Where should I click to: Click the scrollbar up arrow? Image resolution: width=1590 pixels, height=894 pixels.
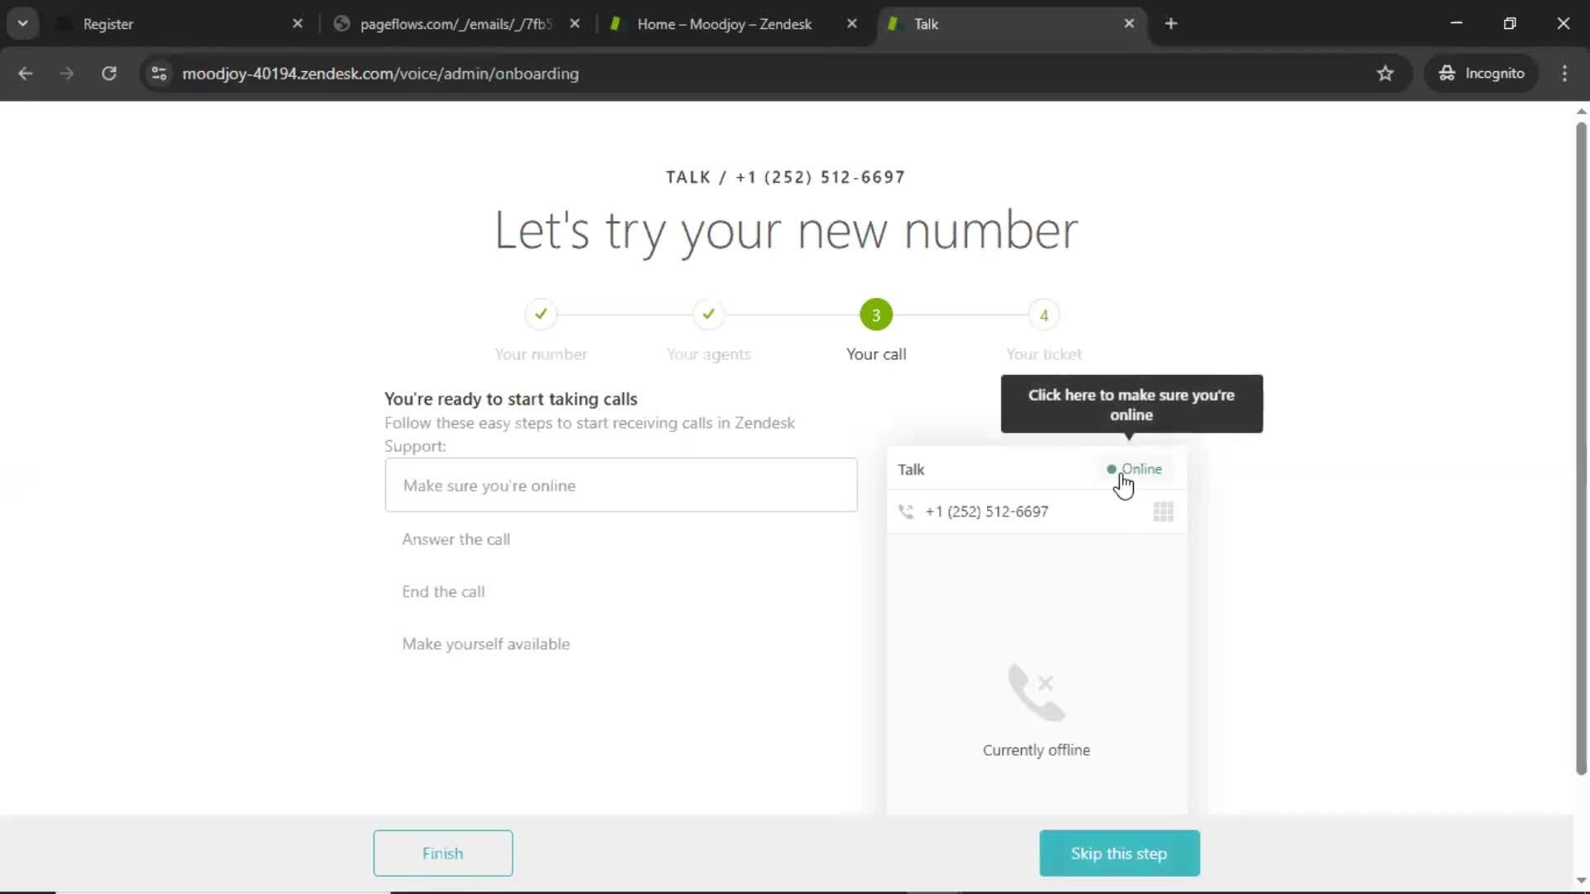pyautogui.click(x=1581, y=112)
